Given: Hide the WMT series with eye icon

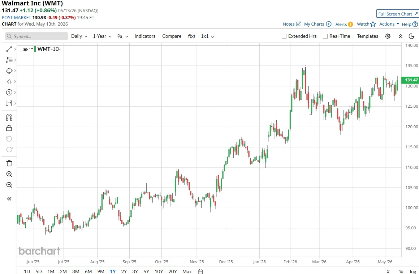Looking at the screenshot, I should click(x=25, y=49).
